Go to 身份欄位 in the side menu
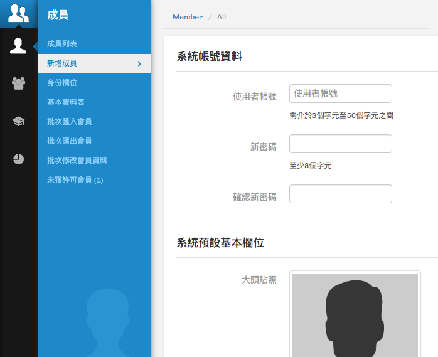 (62, 83)
